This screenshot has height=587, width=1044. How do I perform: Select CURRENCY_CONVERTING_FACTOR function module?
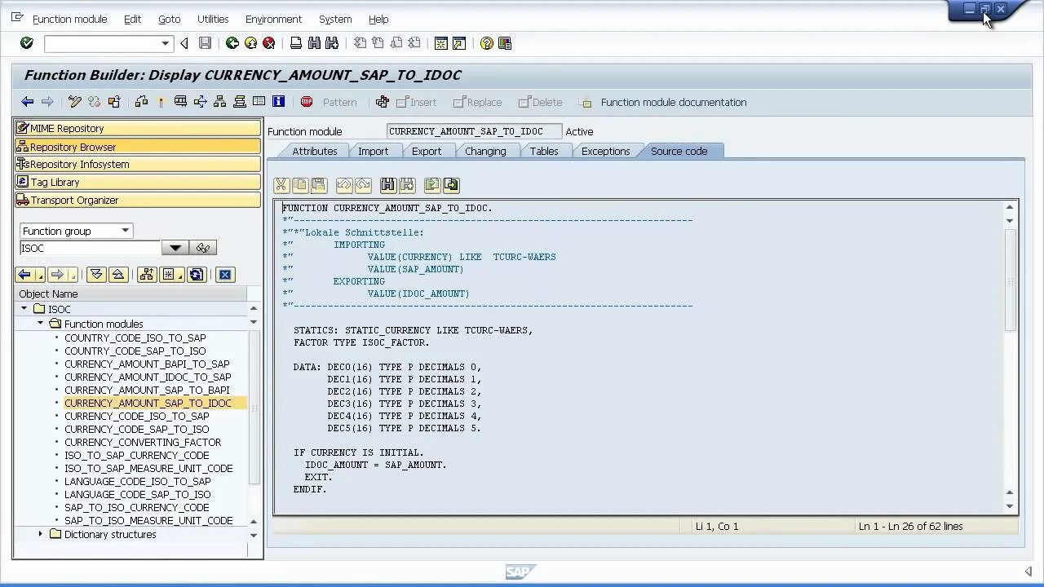point(143,442)
